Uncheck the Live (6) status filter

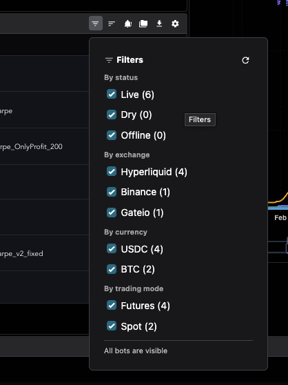coord(112,94)
